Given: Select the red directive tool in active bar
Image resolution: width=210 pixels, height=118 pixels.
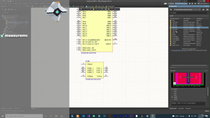Looking at the screenshot, I should pyautogui.click(x=112, y=9).
